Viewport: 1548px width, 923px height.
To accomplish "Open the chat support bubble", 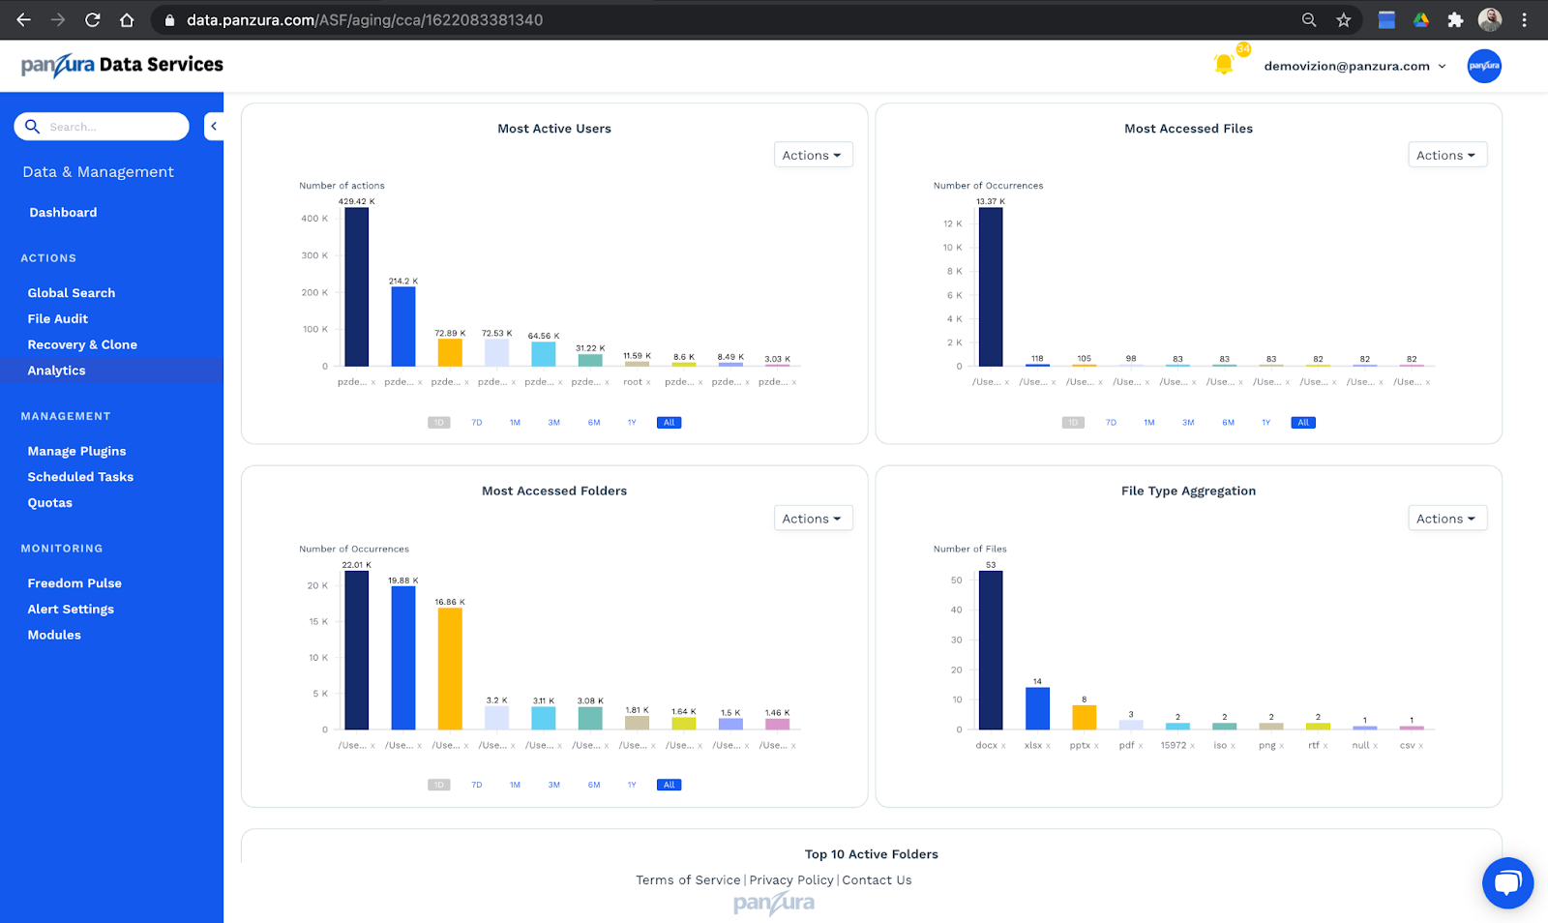I will click(x=1507, y=882).
